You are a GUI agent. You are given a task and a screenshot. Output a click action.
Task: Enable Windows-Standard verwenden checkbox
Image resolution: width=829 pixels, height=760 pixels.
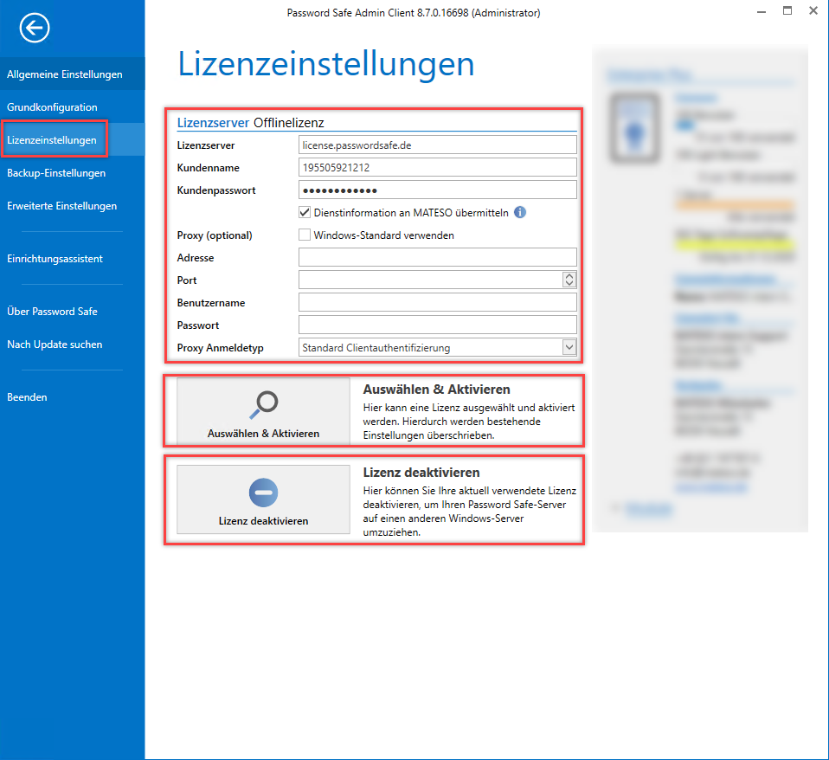click(x=305, y=235)
